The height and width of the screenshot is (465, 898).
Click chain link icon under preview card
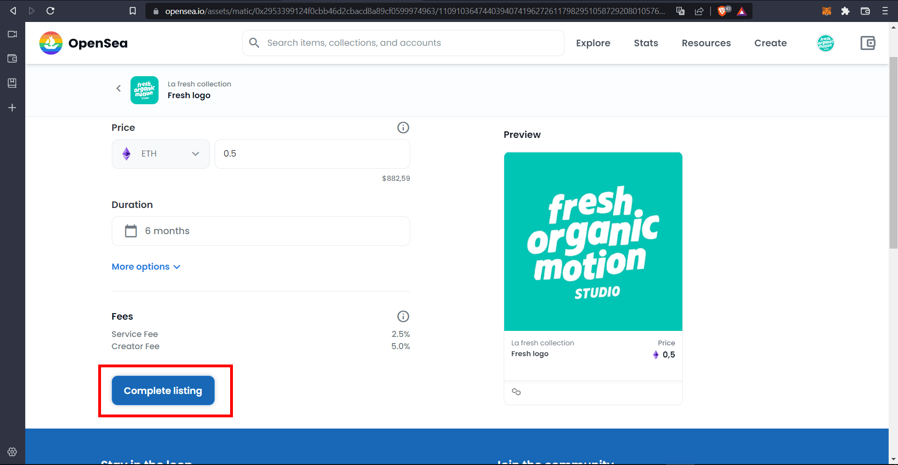point(516,392)
